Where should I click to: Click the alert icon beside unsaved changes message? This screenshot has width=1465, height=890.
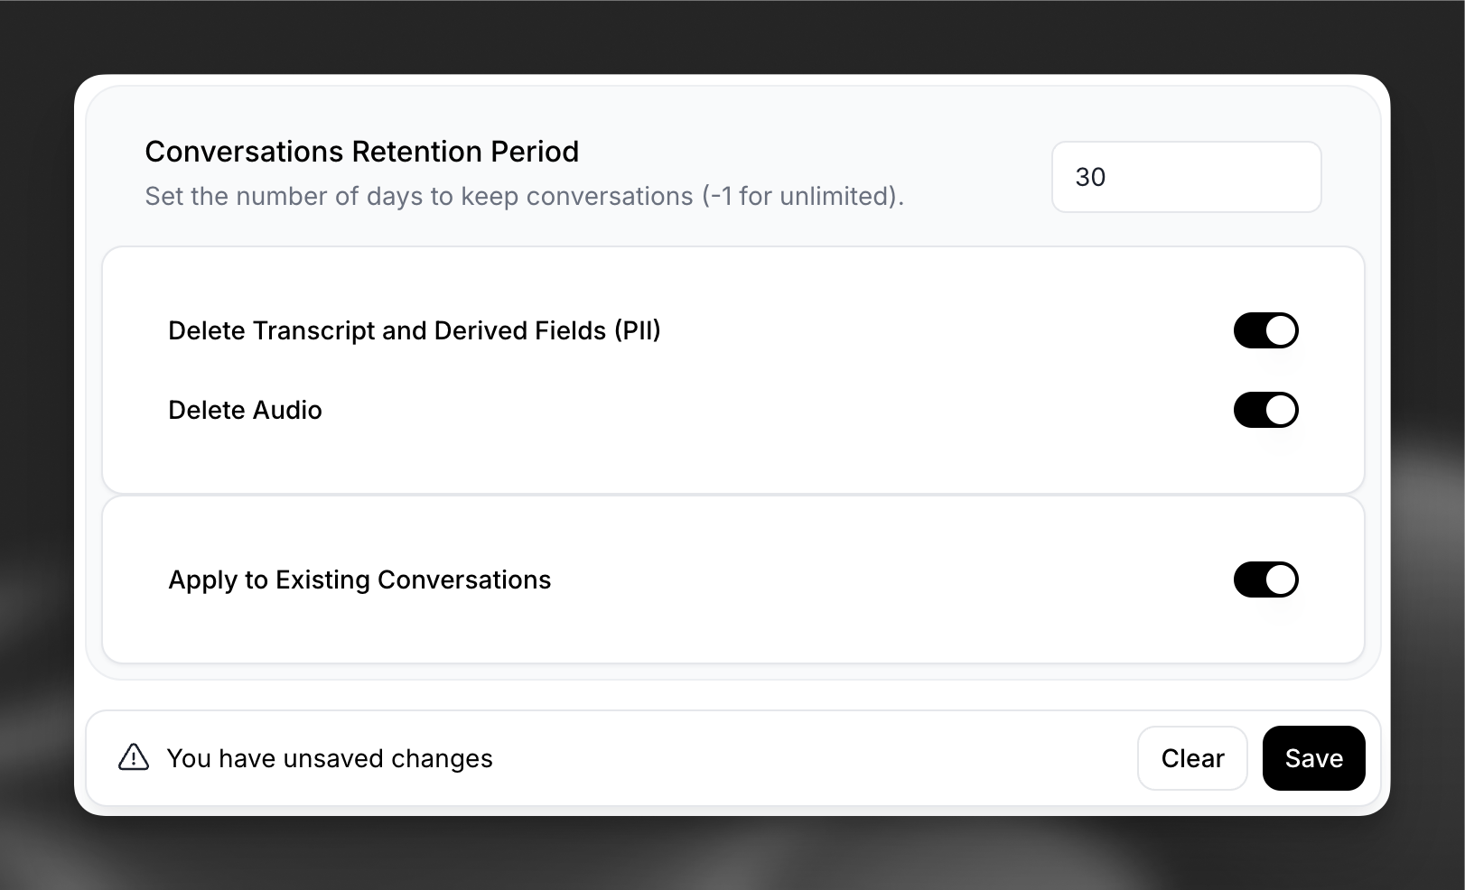(x=132, y=758)
